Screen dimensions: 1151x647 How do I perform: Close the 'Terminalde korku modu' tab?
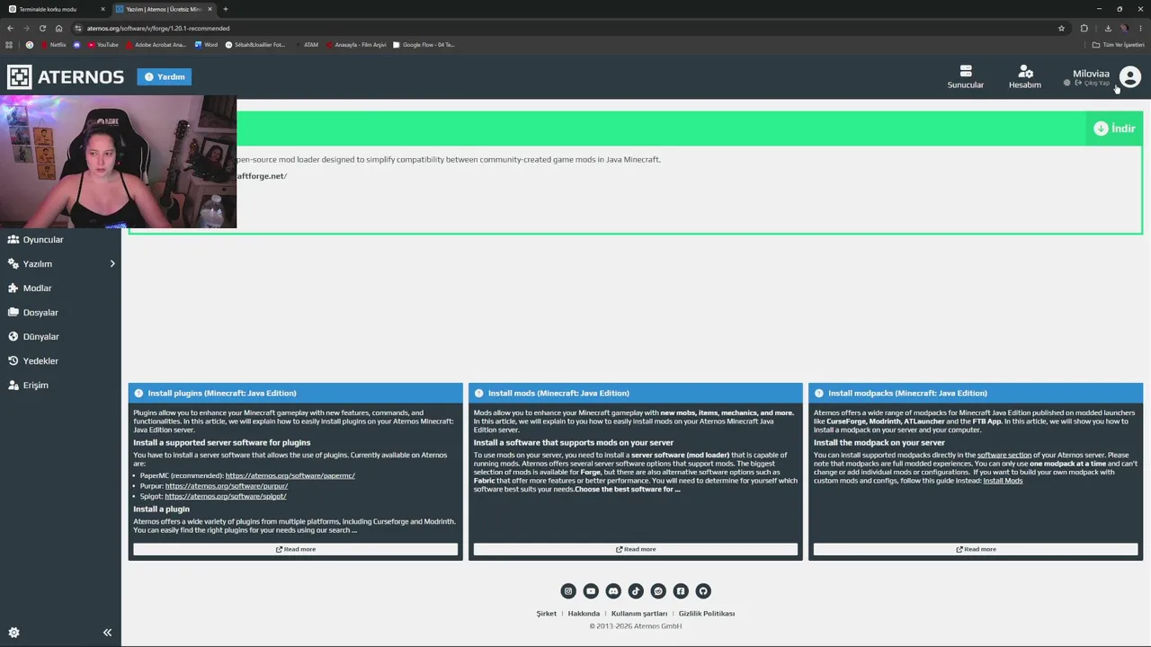(x=103, y=9)
